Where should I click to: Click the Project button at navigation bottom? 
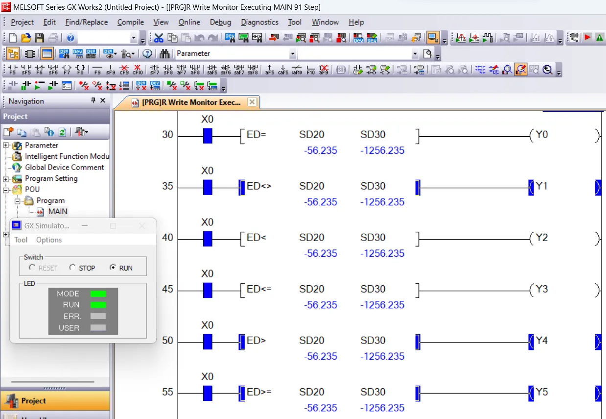tap(55, 400)
